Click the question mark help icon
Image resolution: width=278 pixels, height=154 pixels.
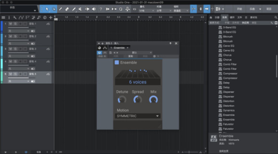point(101,9)
